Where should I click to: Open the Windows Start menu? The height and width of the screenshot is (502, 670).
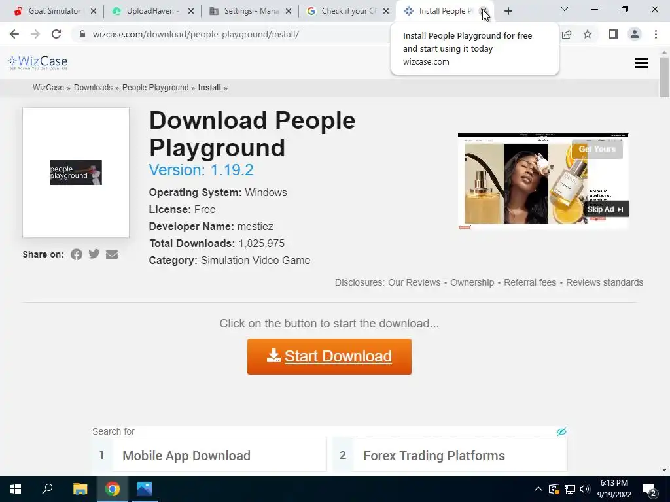click(16, 489)
